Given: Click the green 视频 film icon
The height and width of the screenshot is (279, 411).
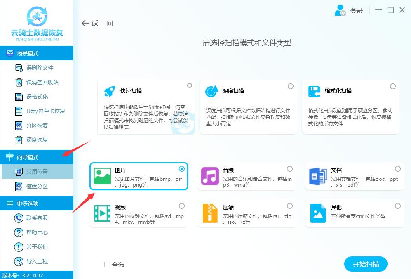Looking at the screenshot, I should 103,213.
